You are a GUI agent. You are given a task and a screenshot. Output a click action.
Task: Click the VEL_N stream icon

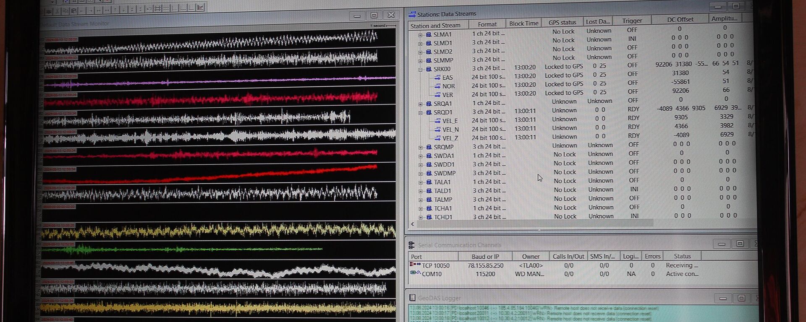click(x=437, y=130)
